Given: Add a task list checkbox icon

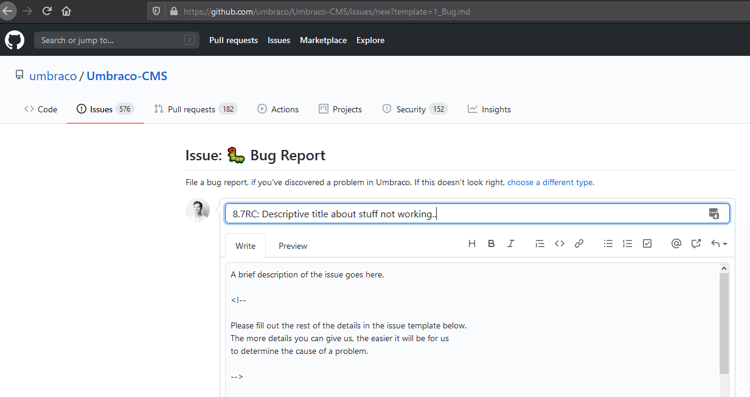Looking at the screenshot, I should (647, 243).
